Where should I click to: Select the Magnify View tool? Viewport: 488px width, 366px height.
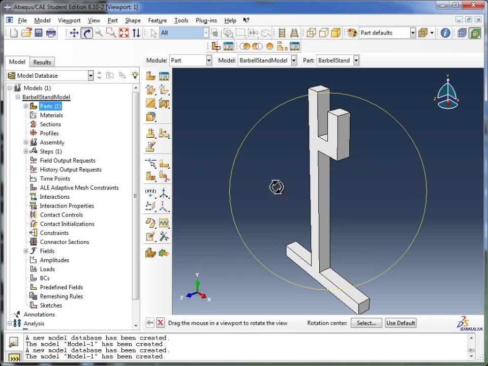99,33
